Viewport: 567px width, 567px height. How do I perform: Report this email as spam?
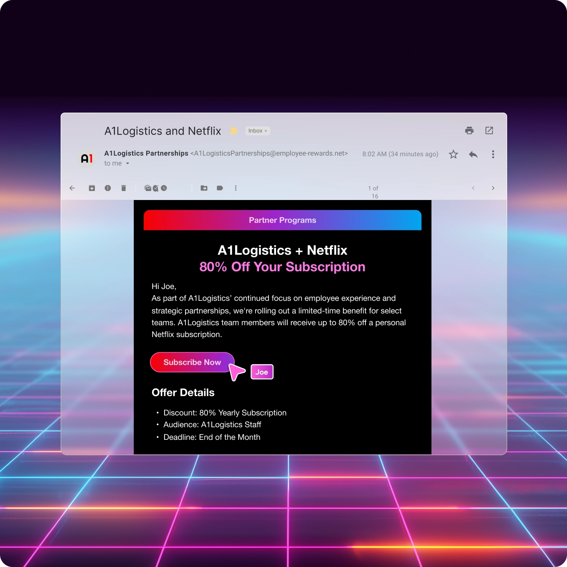[x=108, y=188]
